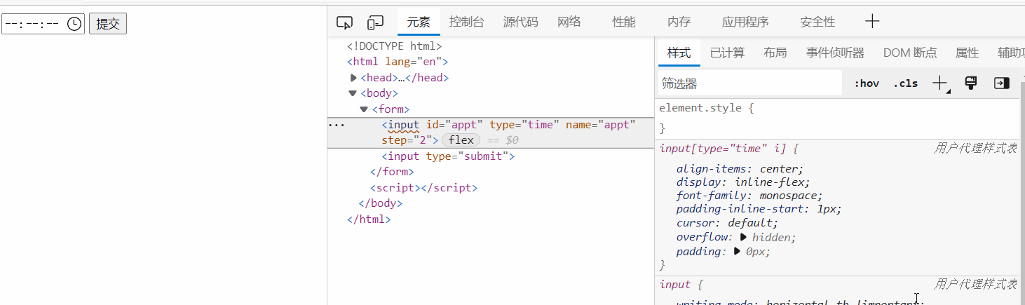Click the 筛选器 filter input field
Image resolution: width=1025 pixels, height=305 pixels.
point(749,83)
